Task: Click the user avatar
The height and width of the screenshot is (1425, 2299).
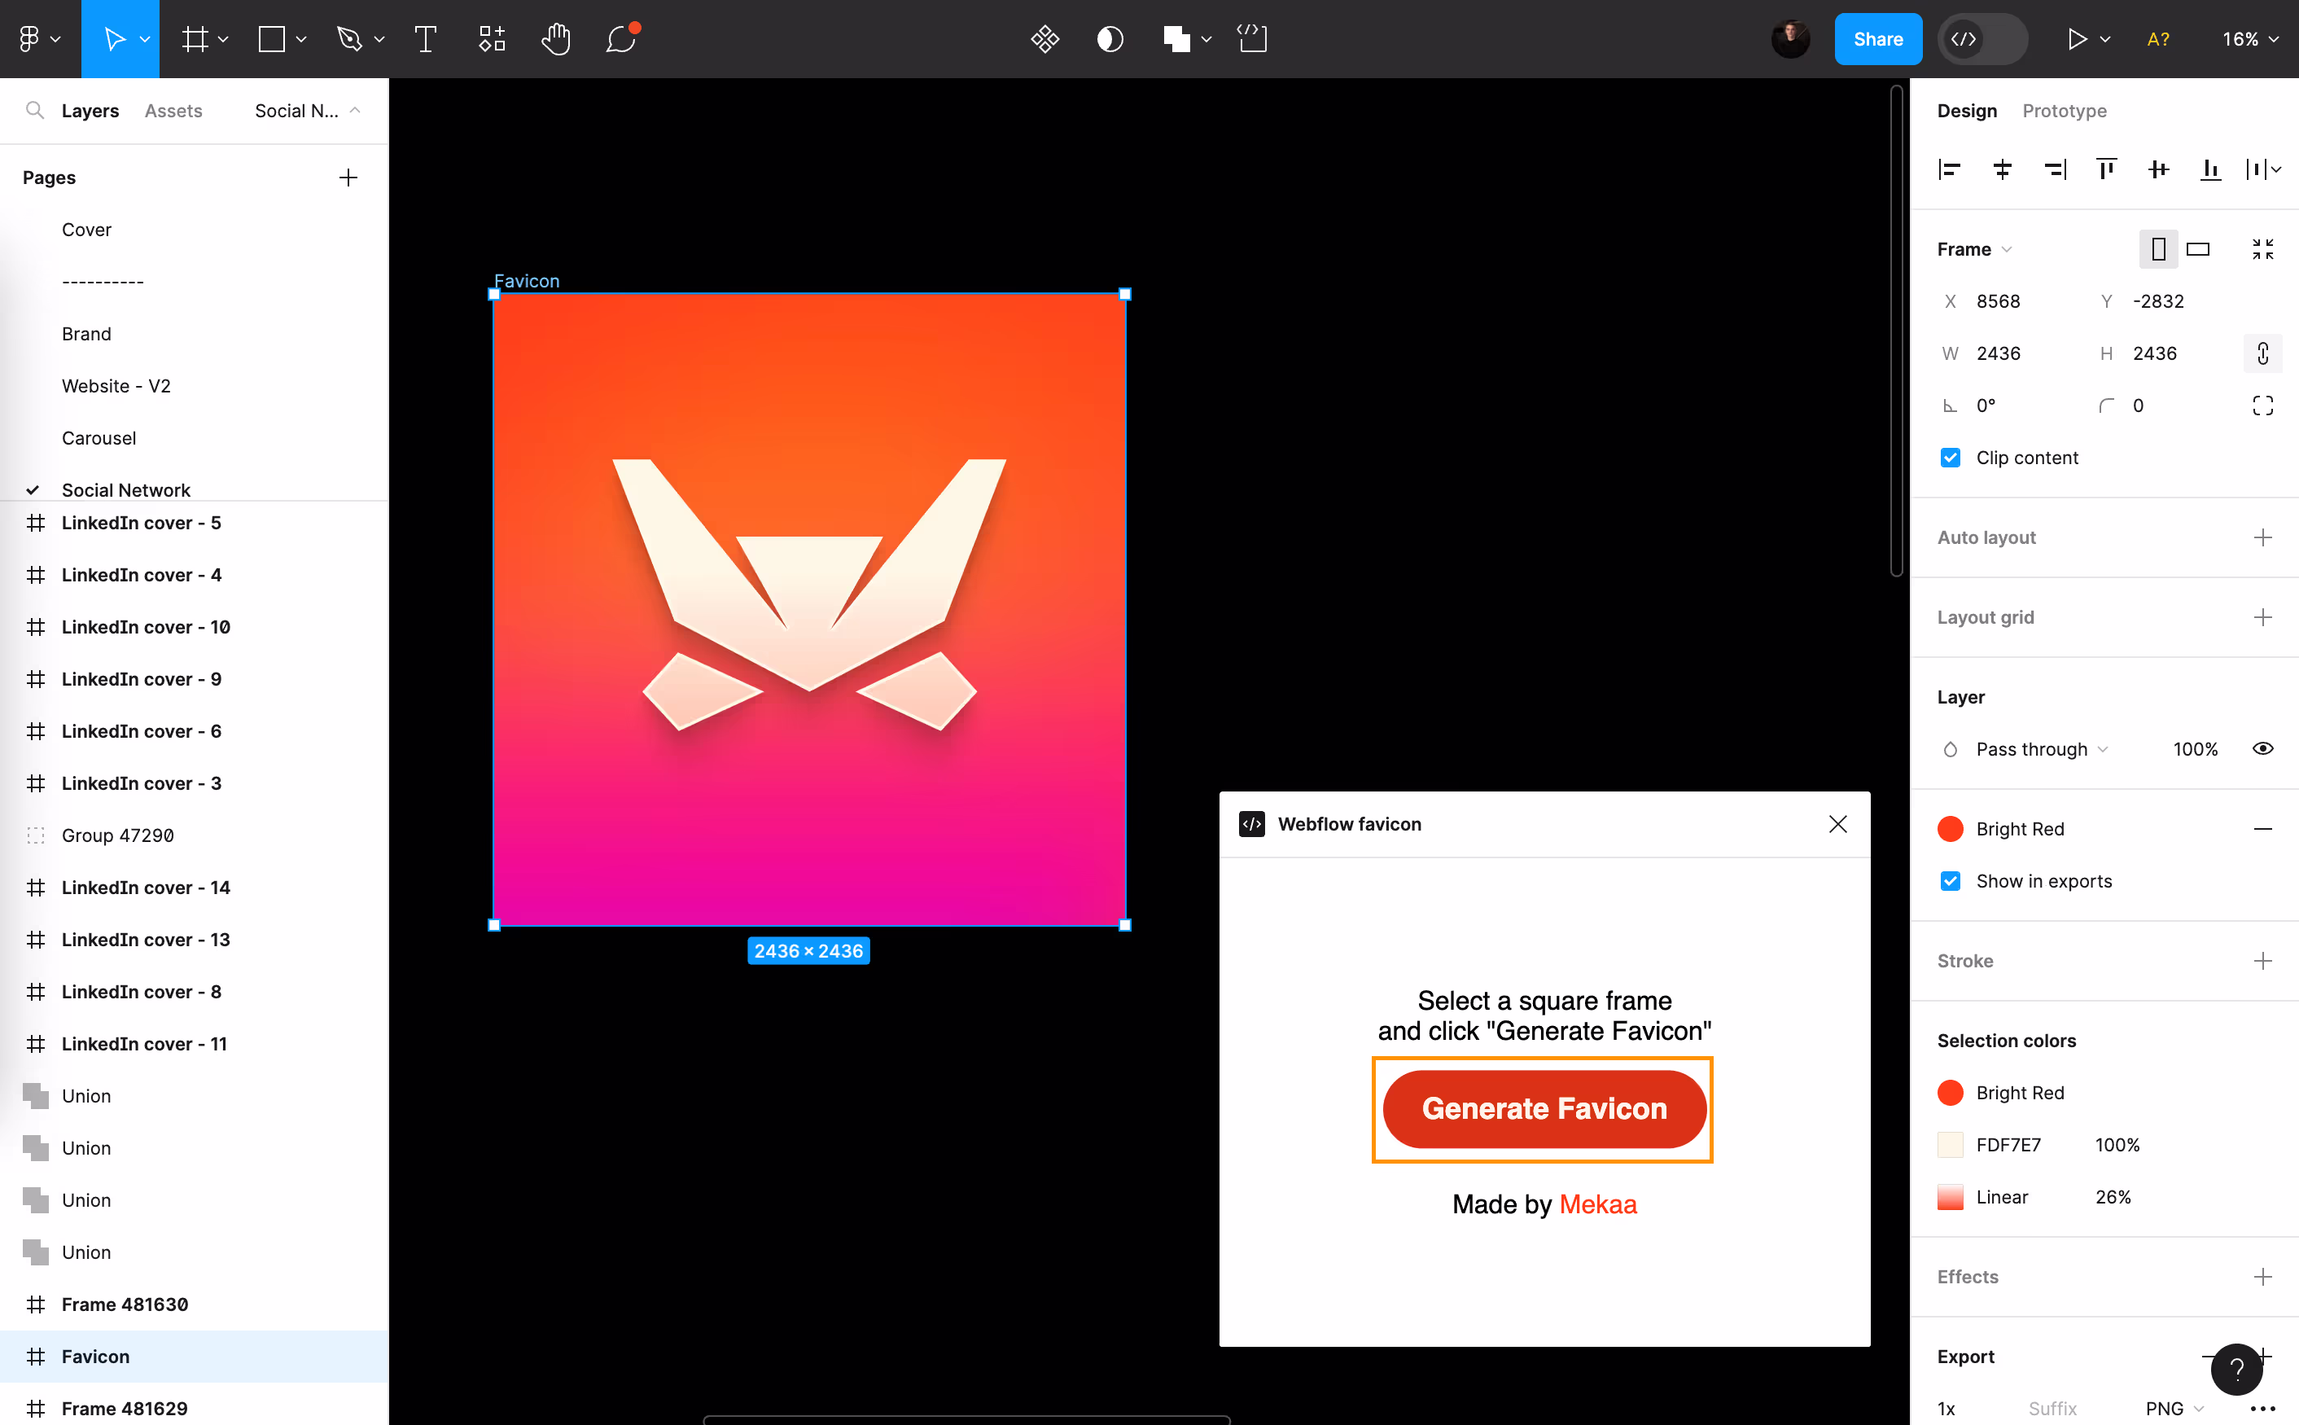Action: coord(1790,38)
